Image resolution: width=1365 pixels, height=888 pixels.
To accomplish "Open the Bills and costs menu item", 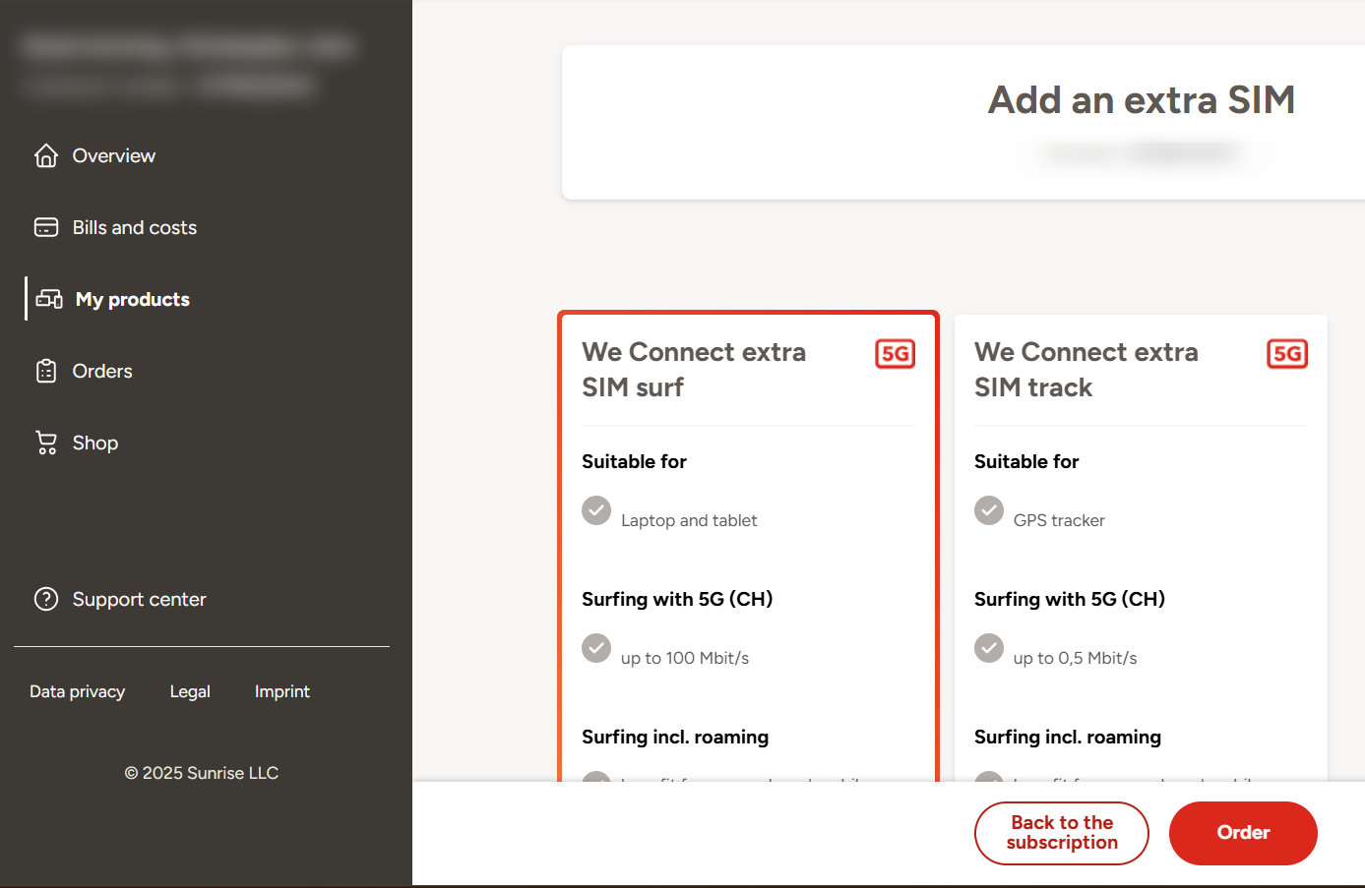I will tap(135, 227).
